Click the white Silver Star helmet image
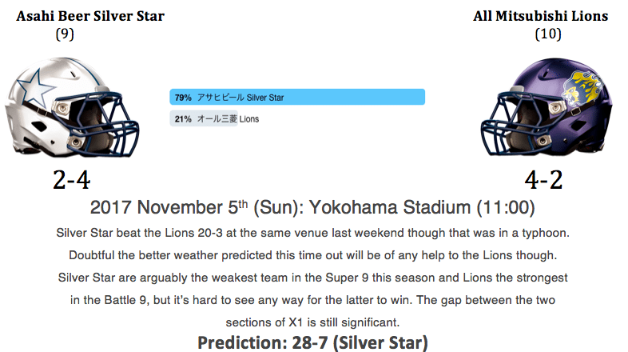Image resolution: width=628 pixels, height=352 pixels. (x=72, y=107)
